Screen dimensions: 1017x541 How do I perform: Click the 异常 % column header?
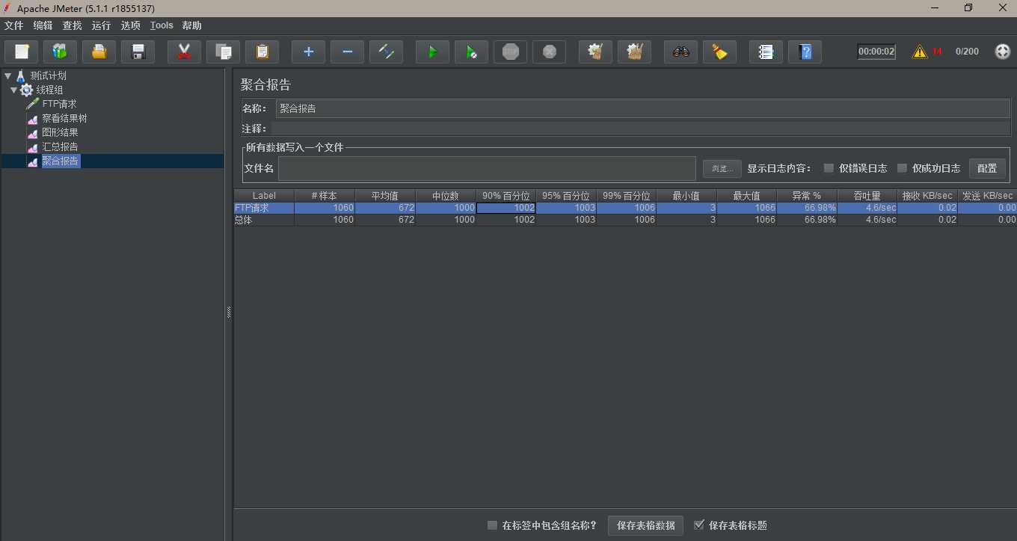pyautogui.click(x=807, y=196)
